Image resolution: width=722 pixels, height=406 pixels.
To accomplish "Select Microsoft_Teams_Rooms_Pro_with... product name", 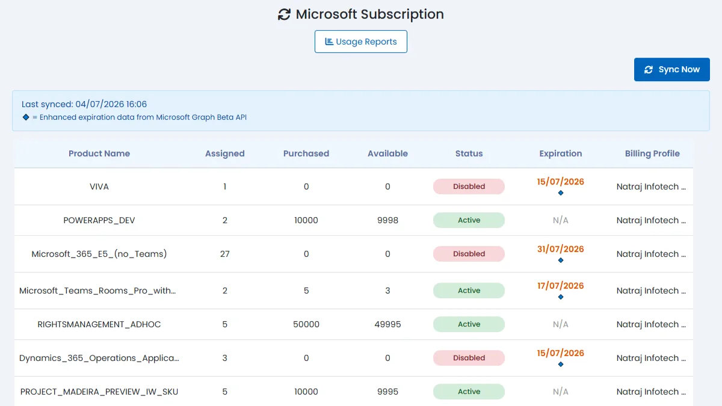I will point(98,291).
